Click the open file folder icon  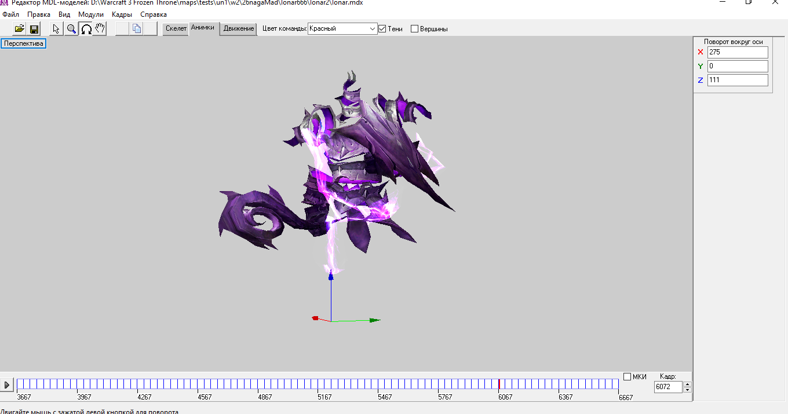(x=19, y=28)
